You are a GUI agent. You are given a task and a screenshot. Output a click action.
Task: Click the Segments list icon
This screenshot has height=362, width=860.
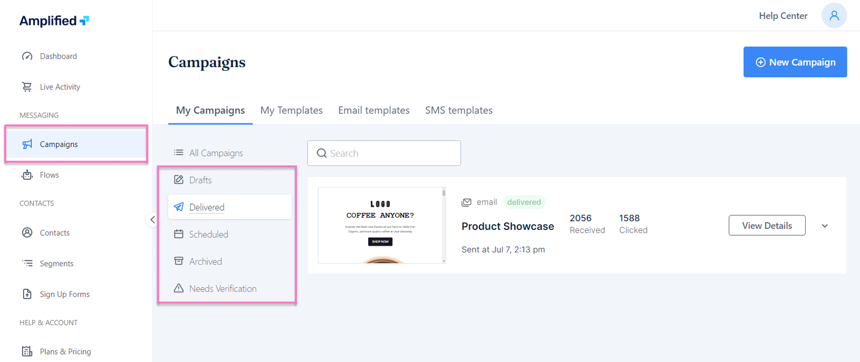point(27,263)
